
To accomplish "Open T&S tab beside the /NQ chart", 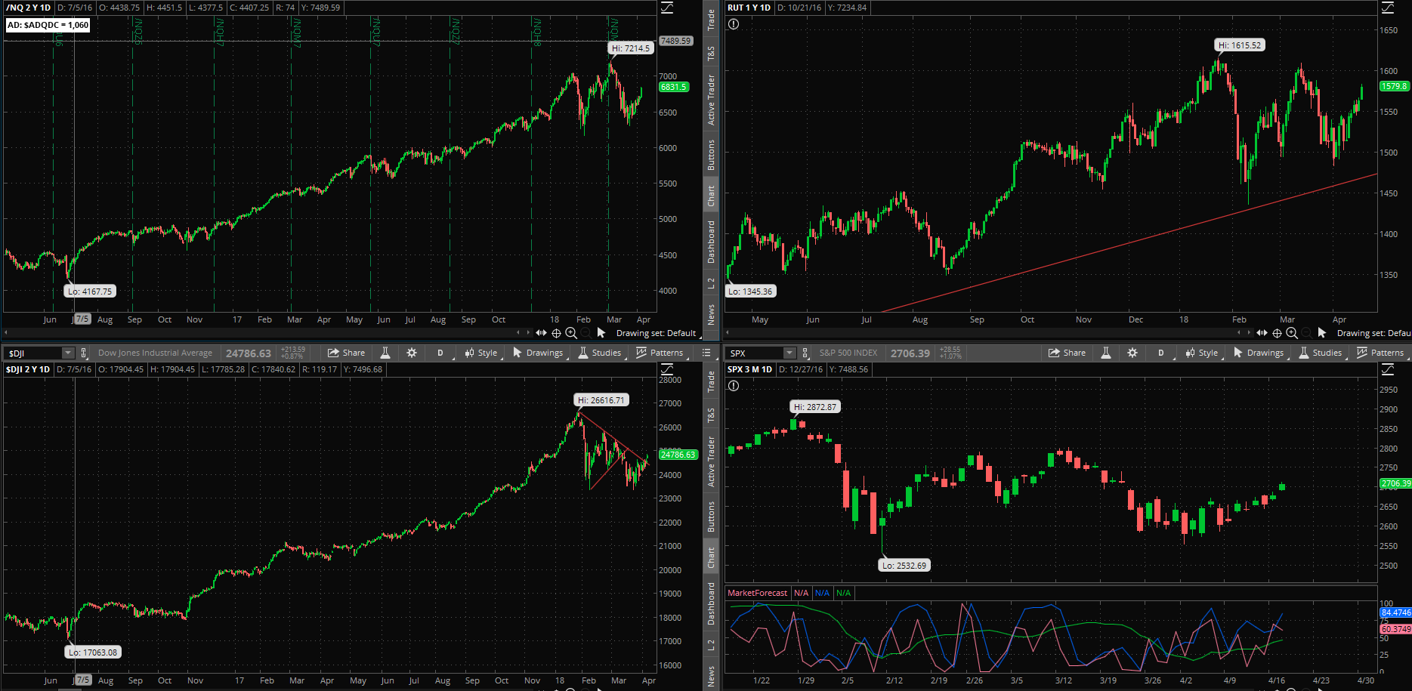I will (711, 54).
